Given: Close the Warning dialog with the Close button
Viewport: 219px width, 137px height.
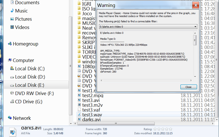Looking at the screenshot, I should [189, 87].
